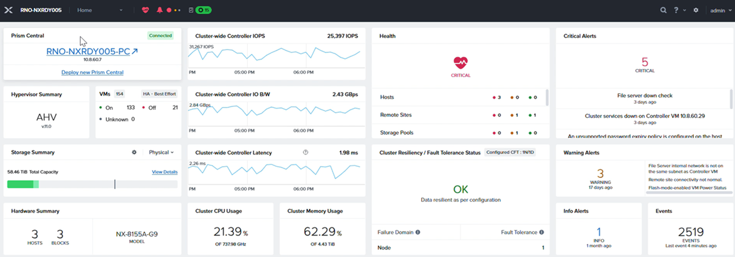735x257 pixels.
Task: Open the question mark help icon
Action: coord(676,10)
